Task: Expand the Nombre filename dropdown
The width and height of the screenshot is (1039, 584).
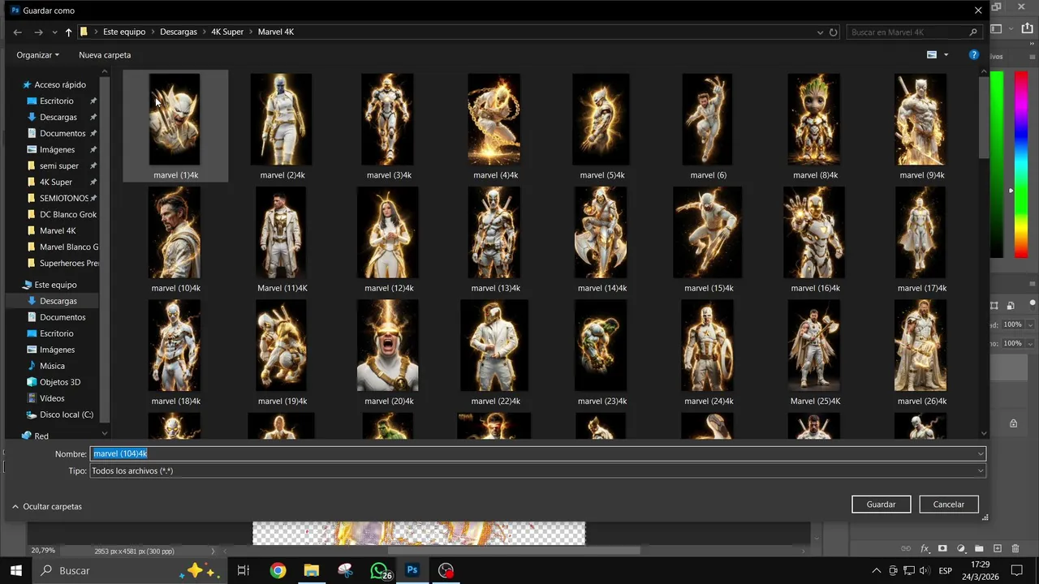Action: pyautogui.click(x=981, y=454)
